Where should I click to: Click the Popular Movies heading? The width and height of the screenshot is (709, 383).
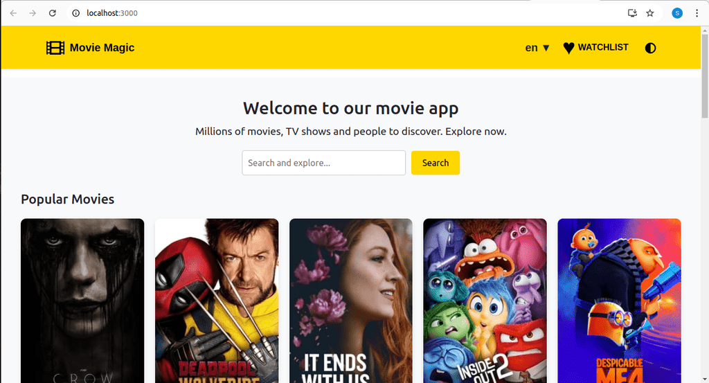(67, 199)
